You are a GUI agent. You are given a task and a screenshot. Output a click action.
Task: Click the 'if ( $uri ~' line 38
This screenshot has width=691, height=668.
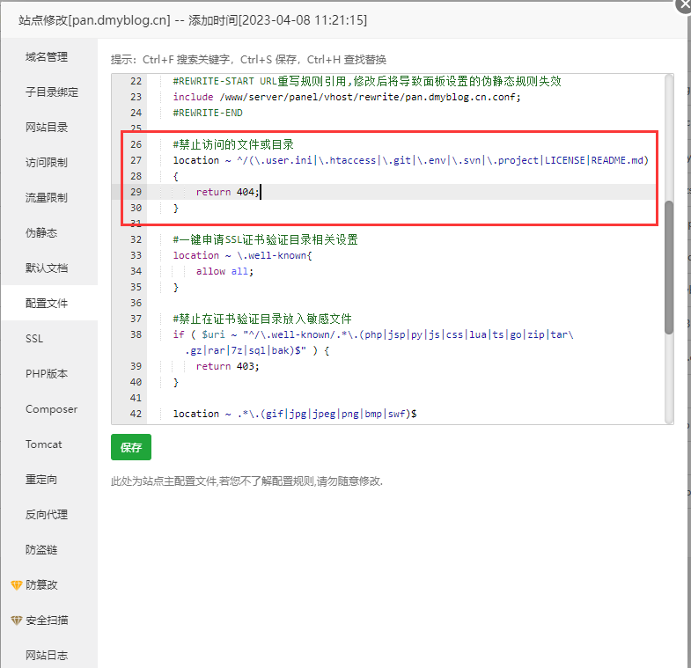click(x=373, y=335)
